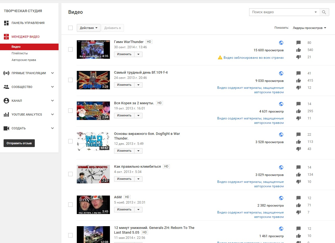Click the Канал account icon
This screenshot has height=243, width=335.
click(x=6, y=101)
